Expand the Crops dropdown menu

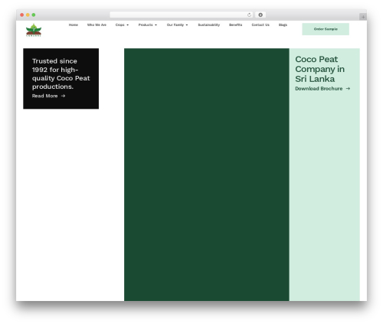click(x=122, y=25)
